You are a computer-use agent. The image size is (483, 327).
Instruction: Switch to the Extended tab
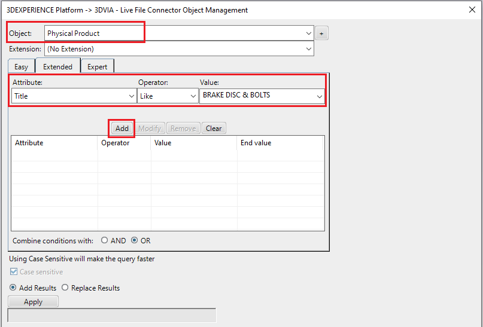[x=57, y=66]
